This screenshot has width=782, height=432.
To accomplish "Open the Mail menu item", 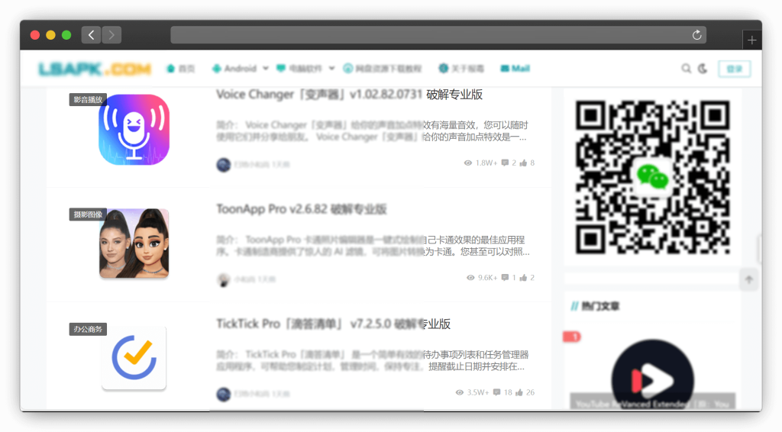I will click(515, 69).
